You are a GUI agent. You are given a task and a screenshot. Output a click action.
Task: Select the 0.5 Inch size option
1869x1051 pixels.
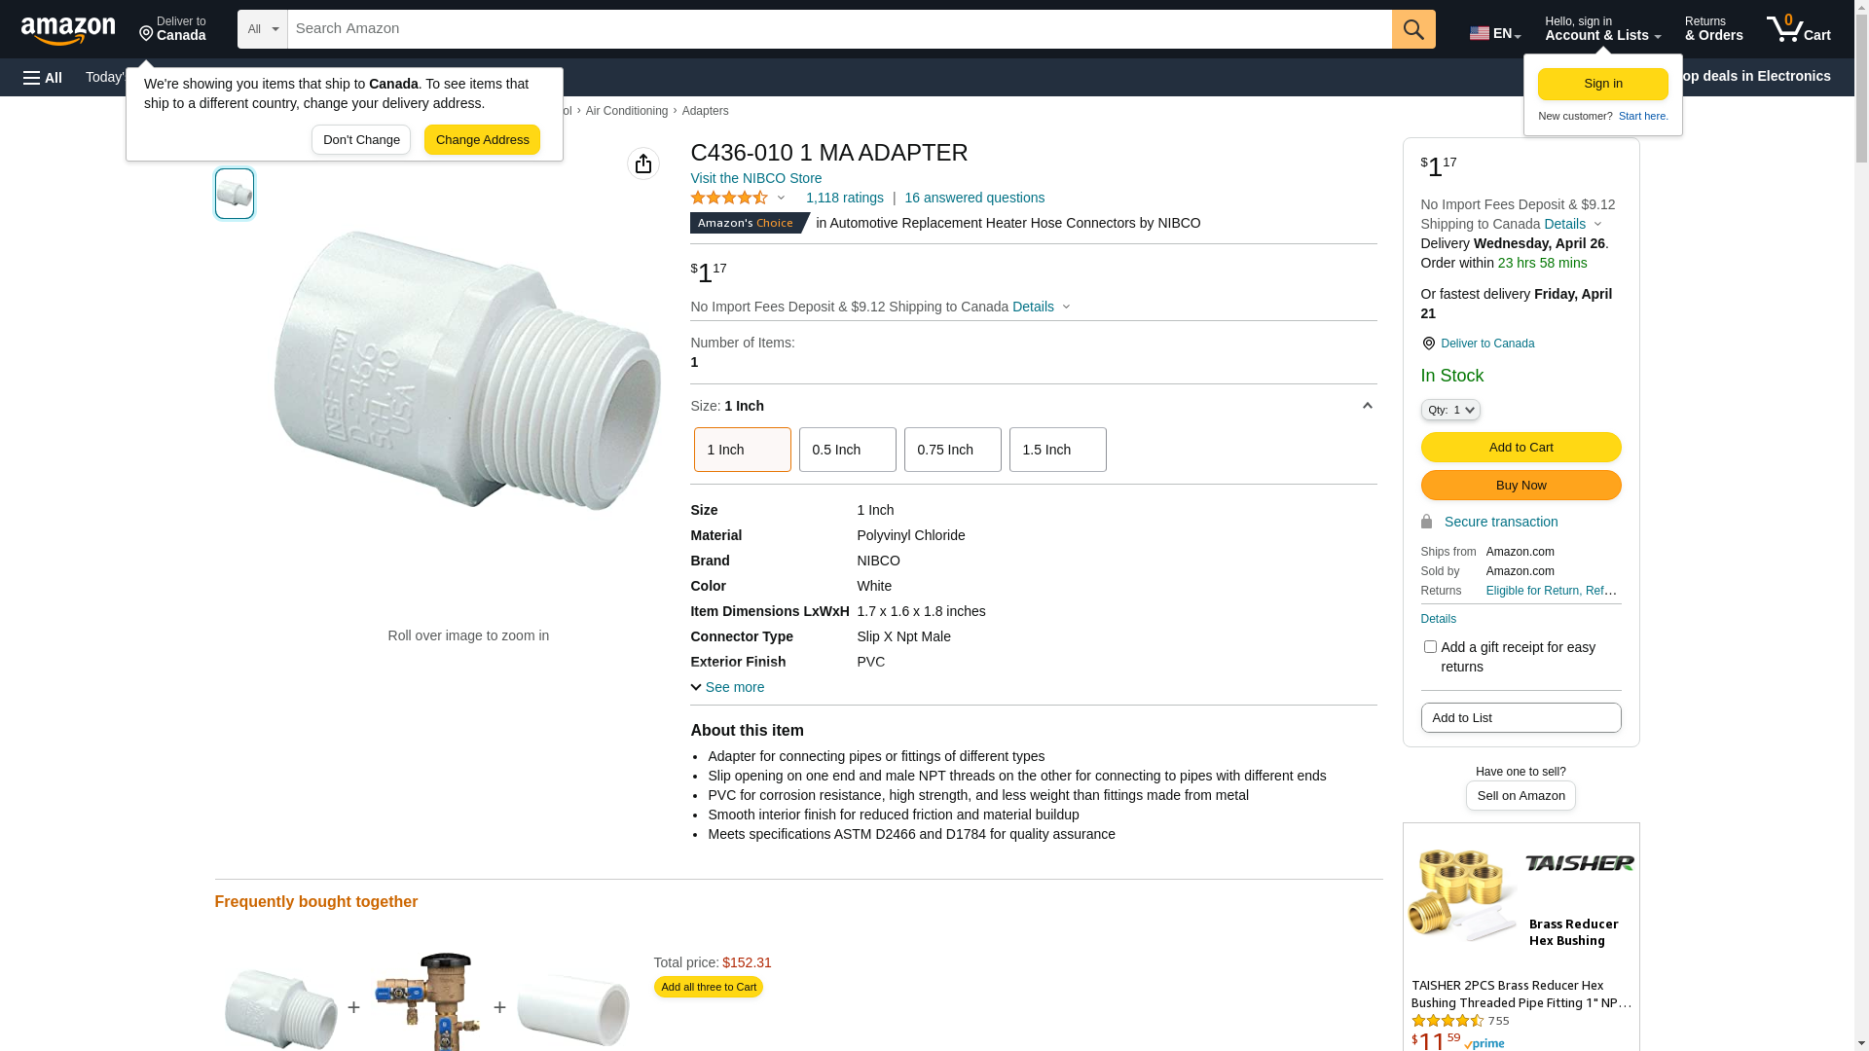pos(847,450)
